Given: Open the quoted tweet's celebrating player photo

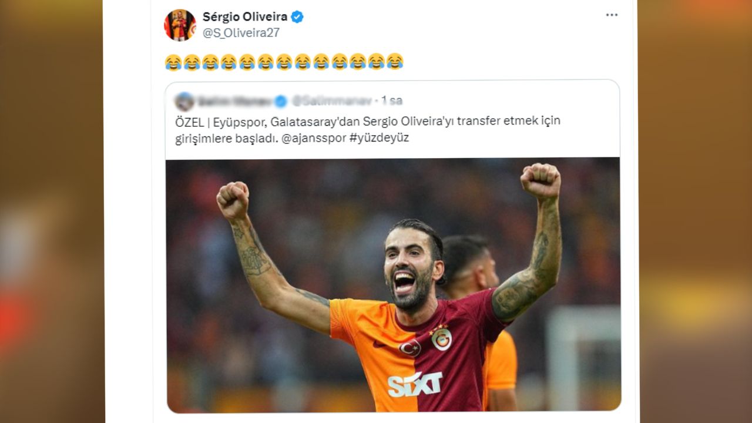Looking at the screenshot, I should tap(393, 285).
